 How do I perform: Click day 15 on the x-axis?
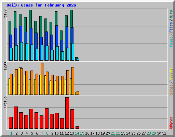(82, 133)
